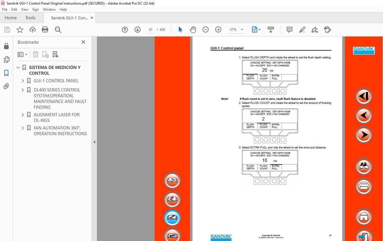
Task: Click printer round button on red bar
Action: (364, 186)
